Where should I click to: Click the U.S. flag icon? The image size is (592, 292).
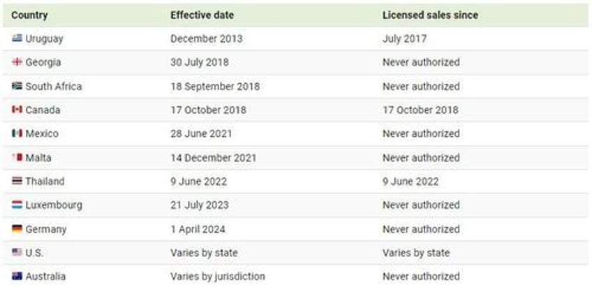click(17, 252)
